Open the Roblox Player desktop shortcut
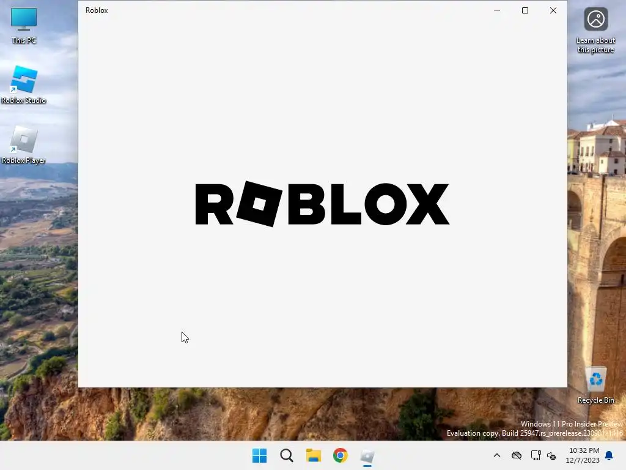Image resolution: width=626 pixels, height=470 pixels. click(24, 144)
